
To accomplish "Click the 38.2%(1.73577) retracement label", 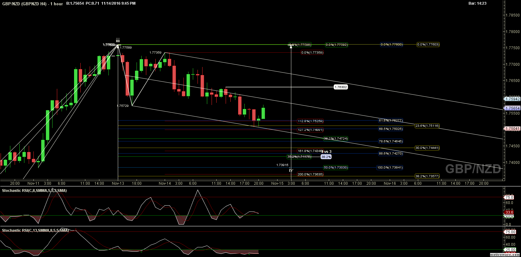I will [427, 176].
